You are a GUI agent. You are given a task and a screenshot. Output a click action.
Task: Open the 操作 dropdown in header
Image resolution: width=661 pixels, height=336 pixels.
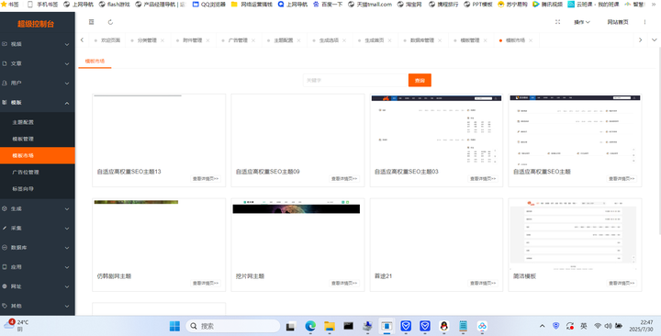point(582,22)
